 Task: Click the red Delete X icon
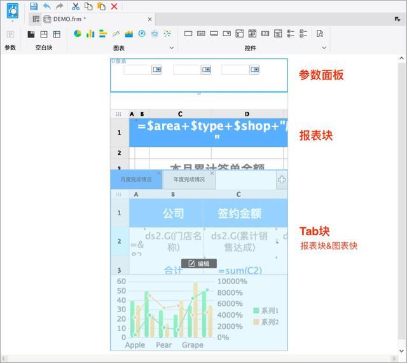(114, 6)
